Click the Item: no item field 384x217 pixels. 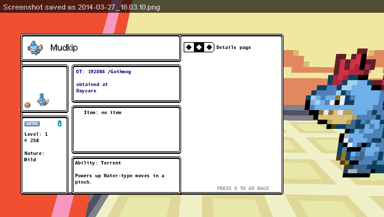click(x=102, y=112)
